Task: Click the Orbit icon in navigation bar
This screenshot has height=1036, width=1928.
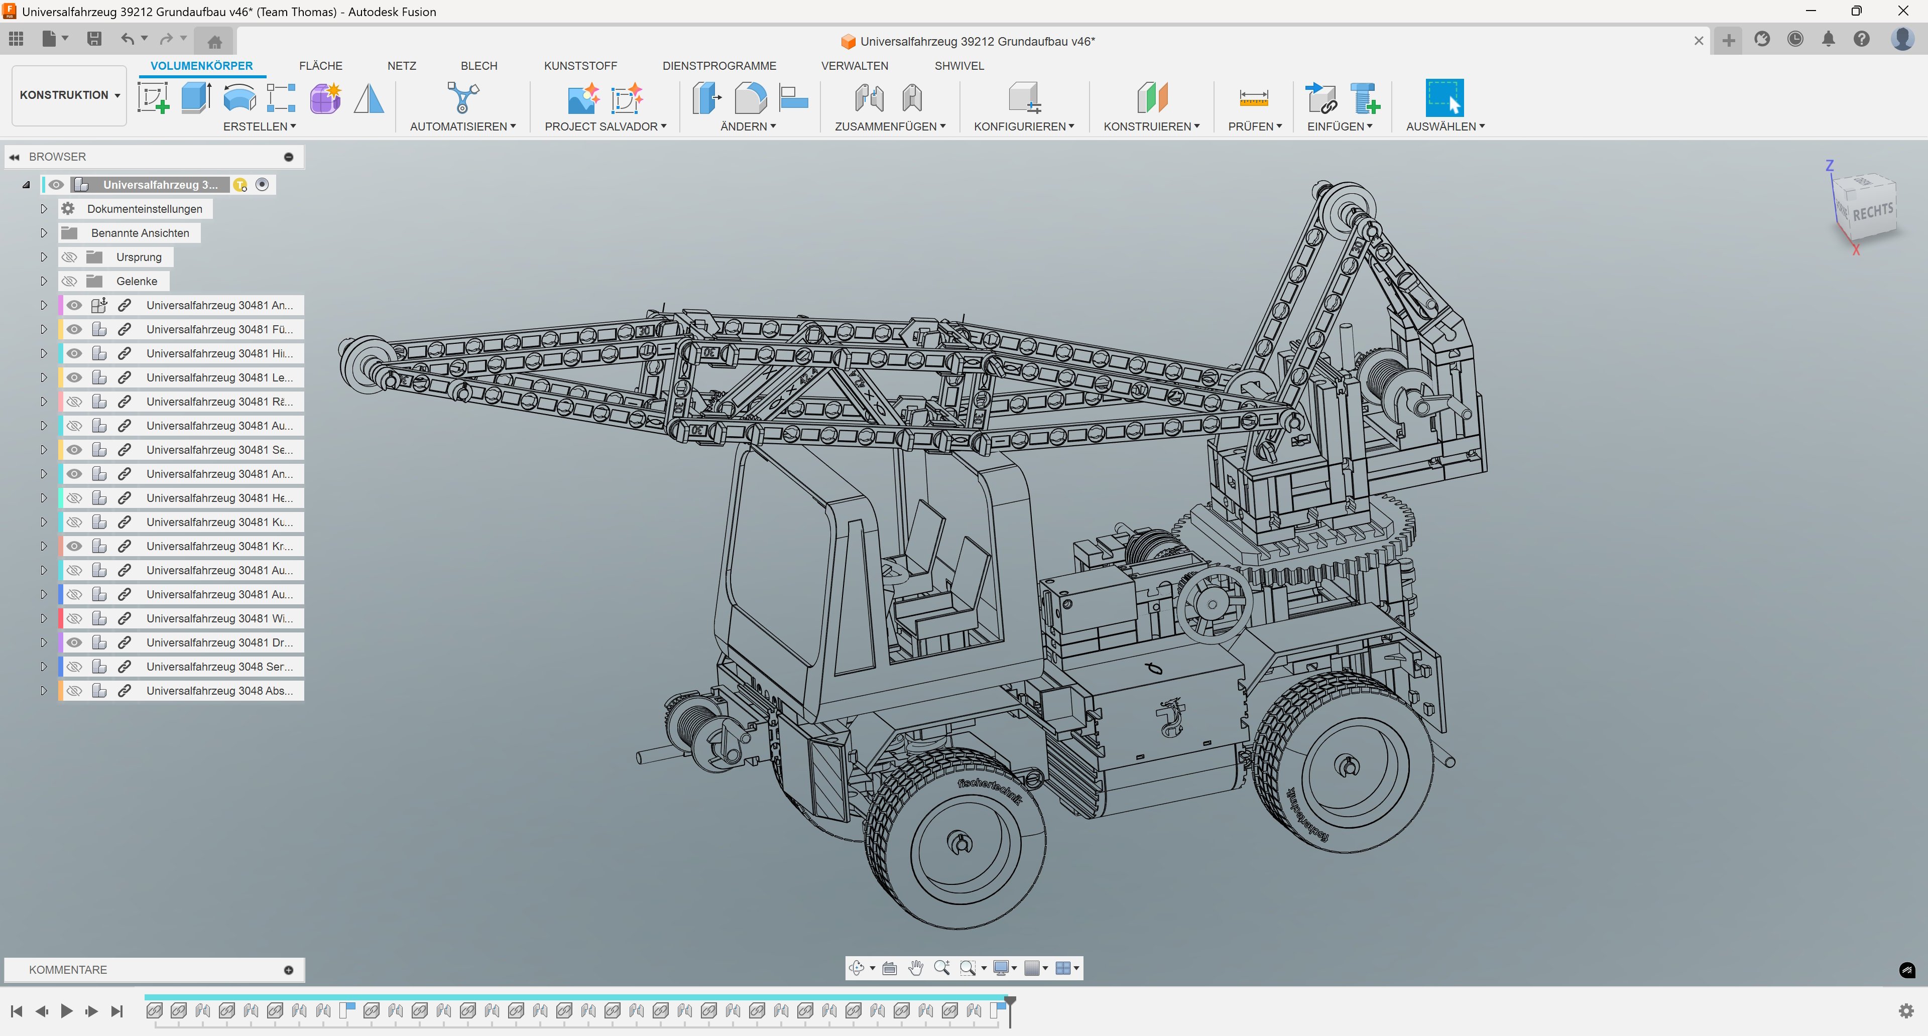Action: pos(856,968)
